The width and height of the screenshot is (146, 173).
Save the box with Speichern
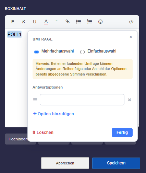(116, 163)
